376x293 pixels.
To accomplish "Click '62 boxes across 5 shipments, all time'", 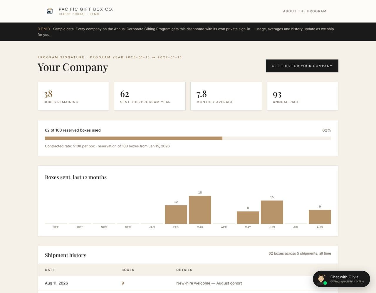I will (x=300, y=253).
